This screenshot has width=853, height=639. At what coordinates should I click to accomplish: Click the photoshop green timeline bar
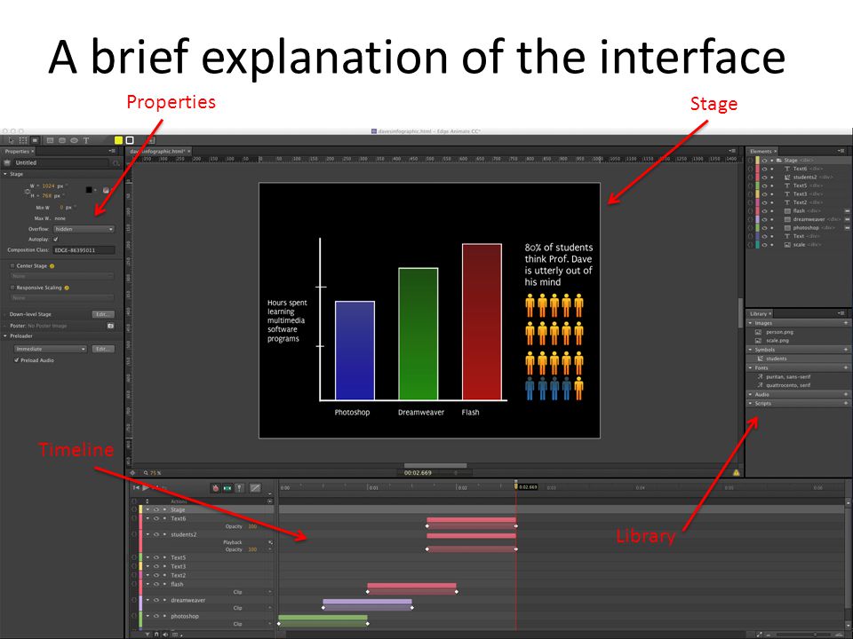point(323,618)
